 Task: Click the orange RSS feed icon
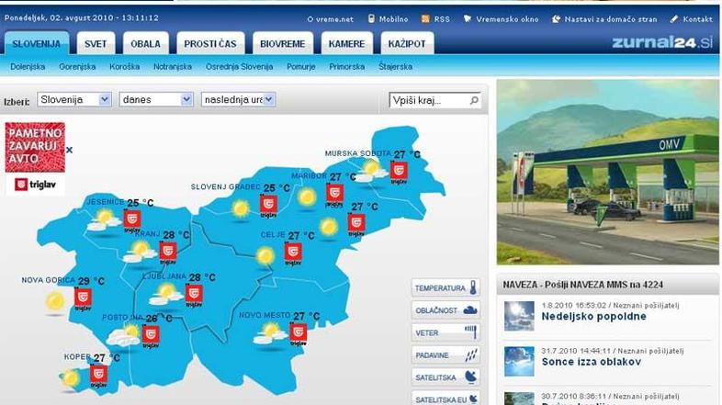click(425, 19)
